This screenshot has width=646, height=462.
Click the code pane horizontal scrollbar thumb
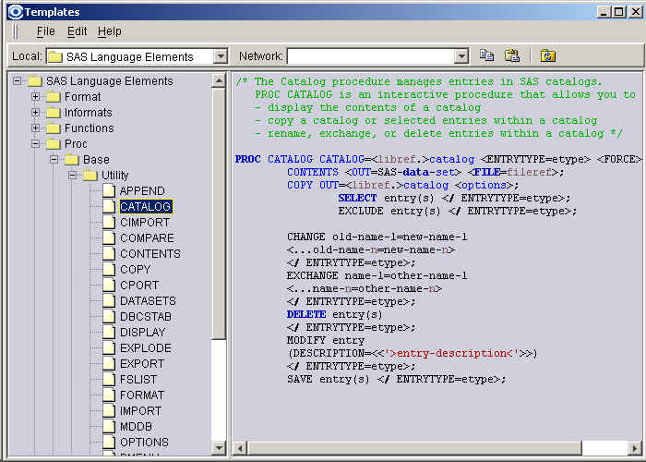[414, 448]
